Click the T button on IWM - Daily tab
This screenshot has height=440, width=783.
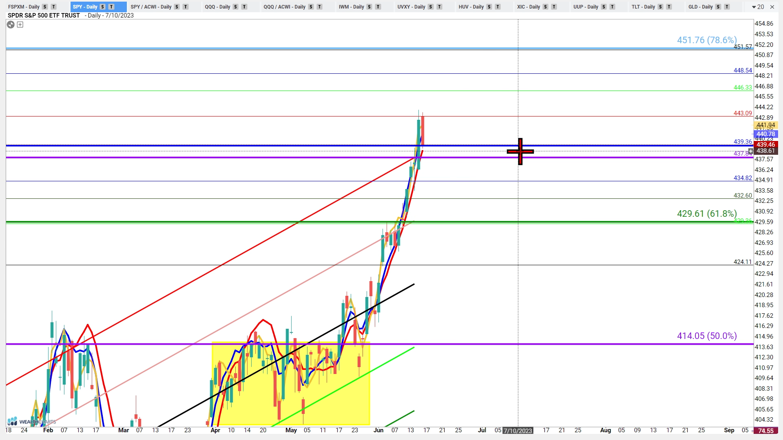tap(378, 7)
